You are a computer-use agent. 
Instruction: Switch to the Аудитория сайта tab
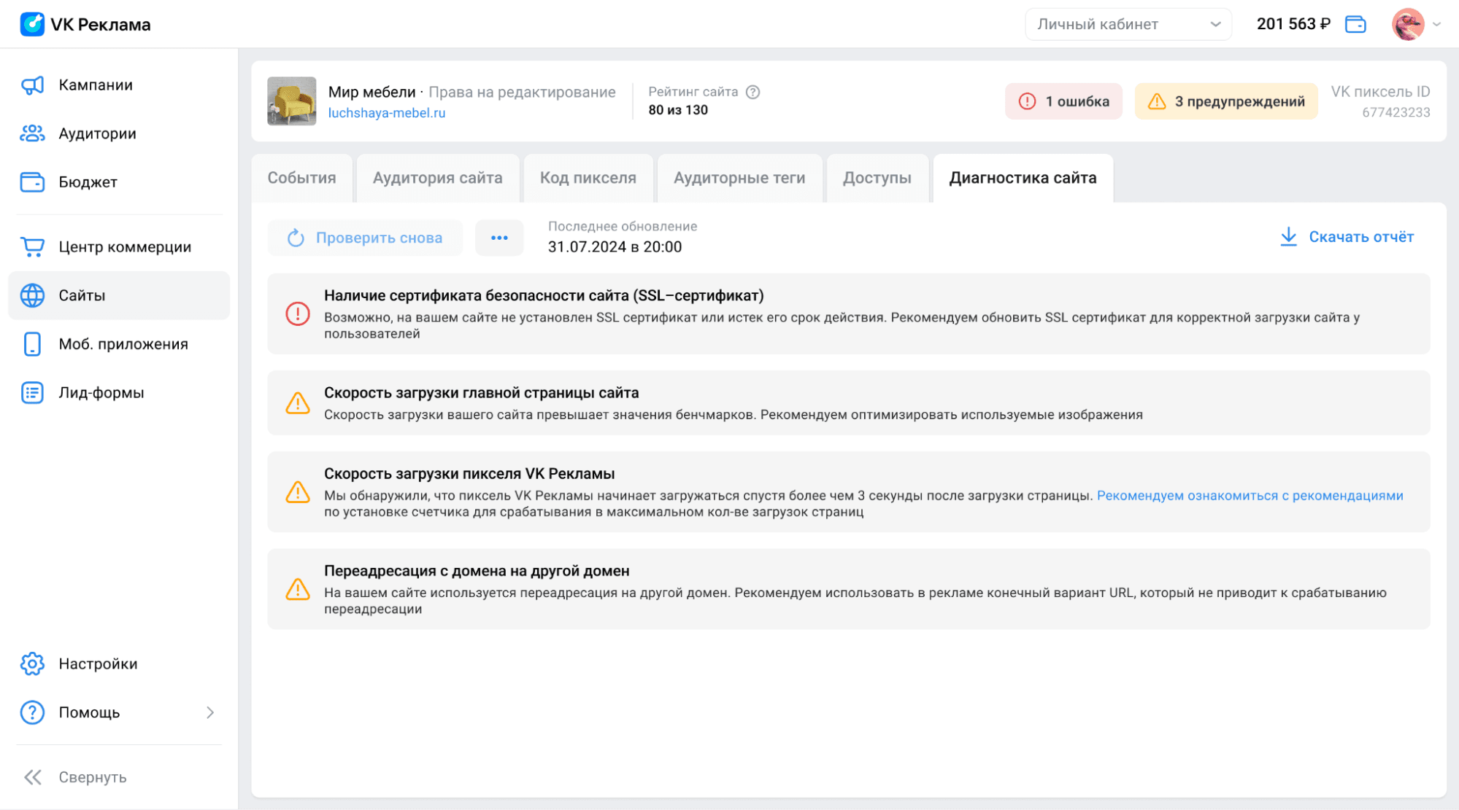pos(437,178)
